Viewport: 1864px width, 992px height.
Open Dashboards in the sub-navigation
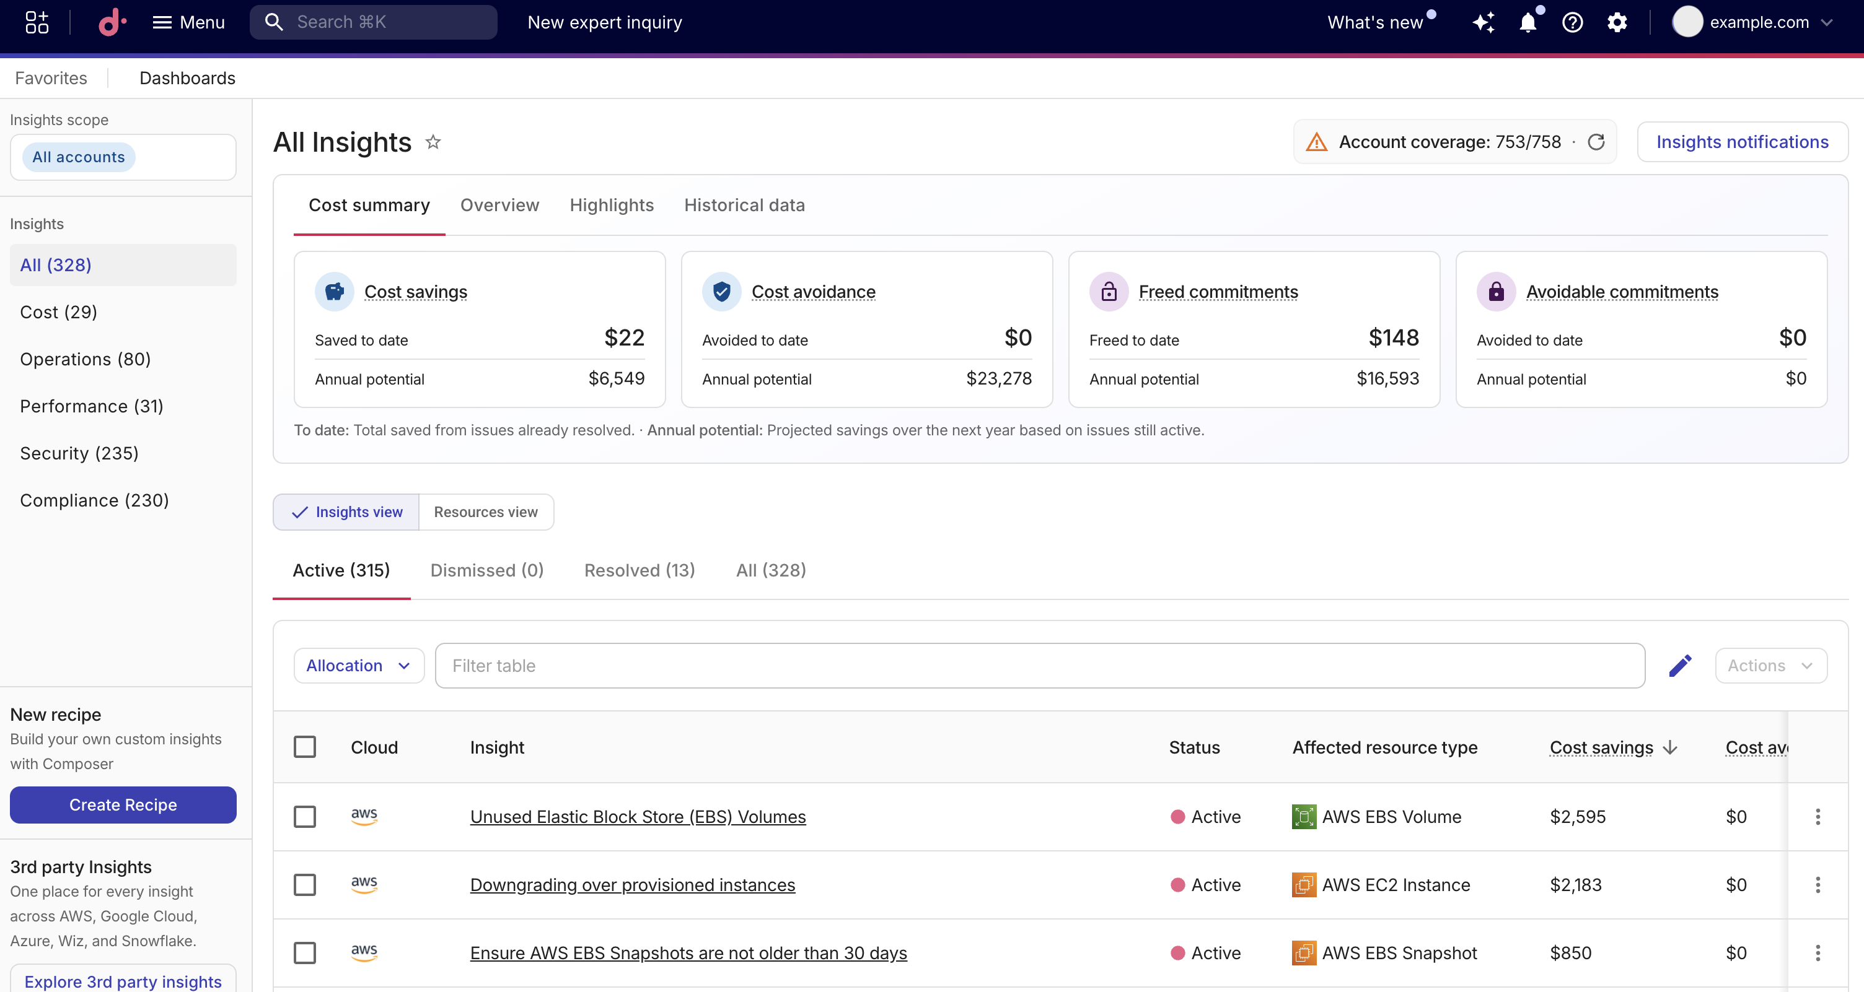coord(187,78)
